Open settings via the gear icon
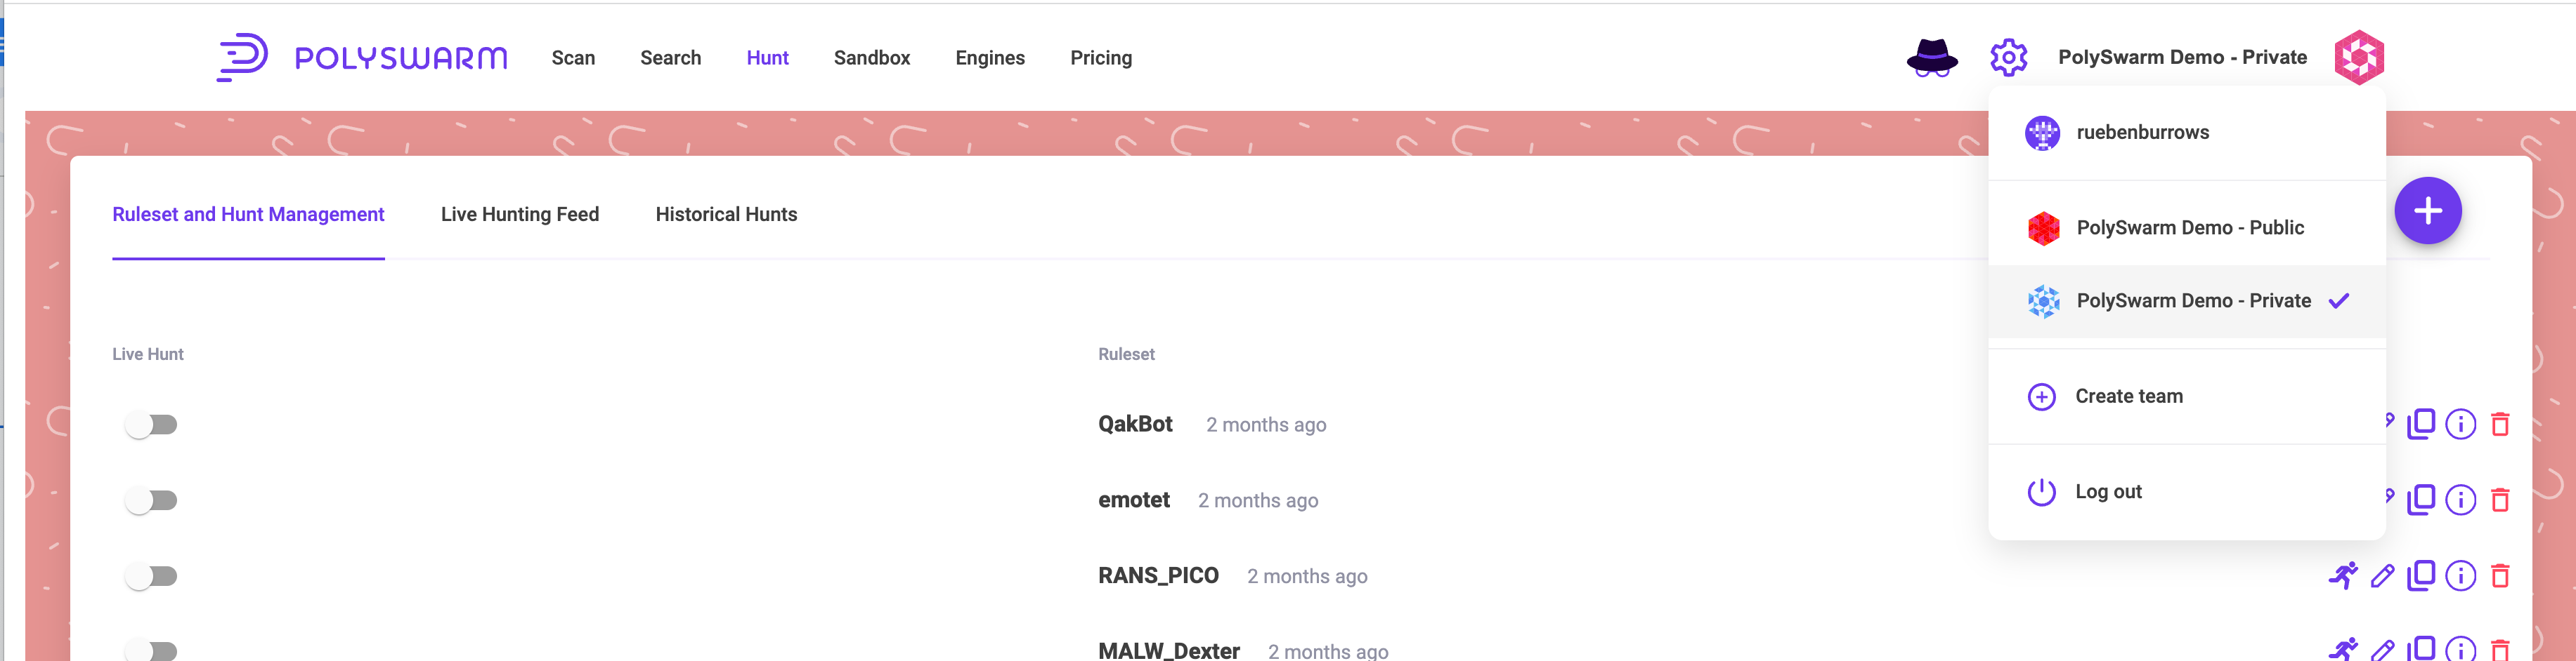The width and height of the screenshot is (2576, 661). pos(2008,58)
